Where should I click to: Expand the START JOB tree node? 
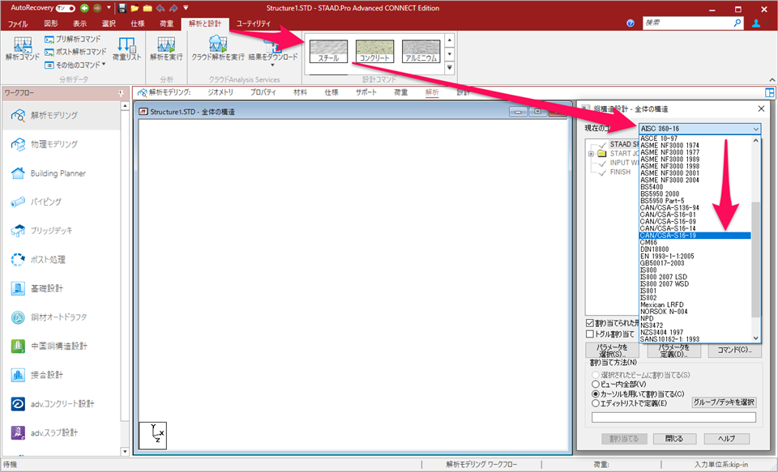pos(591,154)
